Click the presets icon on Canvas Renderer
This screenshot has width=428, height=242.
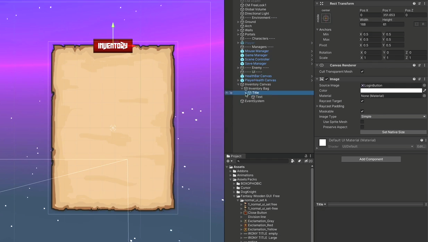[x=419, y=65]
